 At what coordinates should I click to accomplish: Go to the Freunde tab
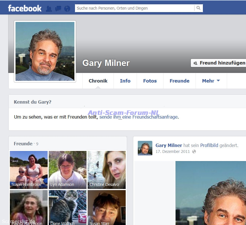point(179,81)
